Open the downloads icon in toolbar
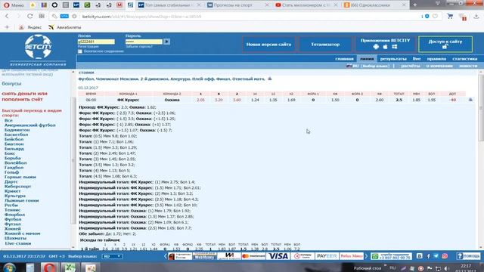484x272 pixels. [x=477, y=17]
